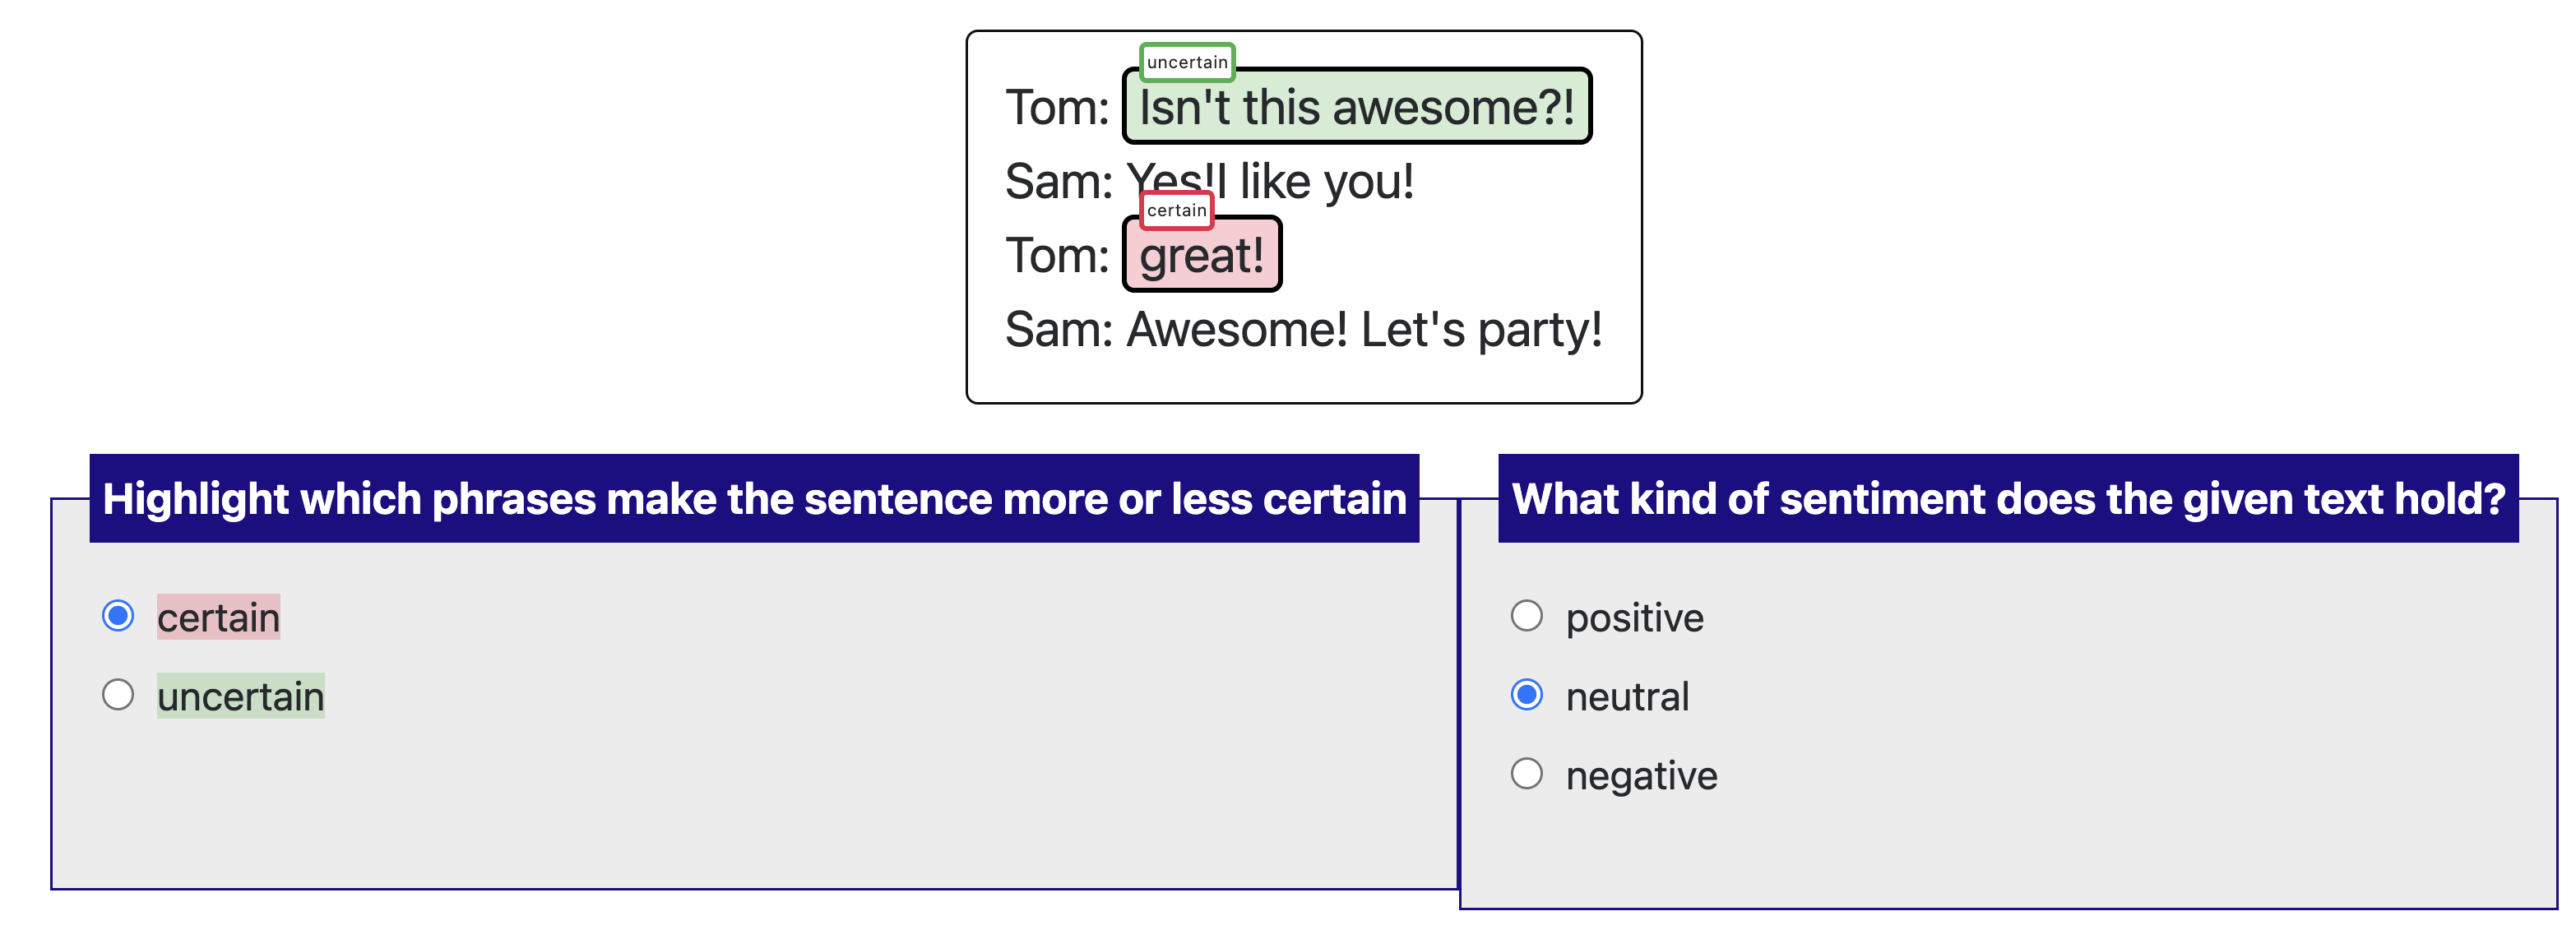Click the "negative" option label text

[x=1641, y=775]
